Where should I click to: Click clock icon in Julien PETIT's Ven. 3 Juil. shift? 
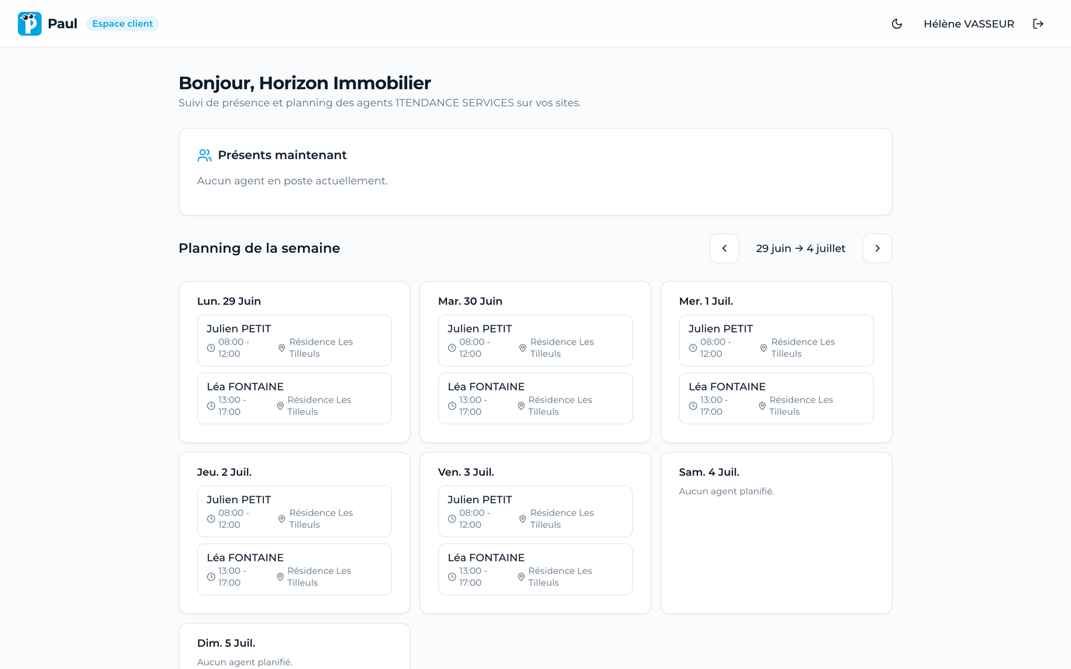[x=452, y=519]
